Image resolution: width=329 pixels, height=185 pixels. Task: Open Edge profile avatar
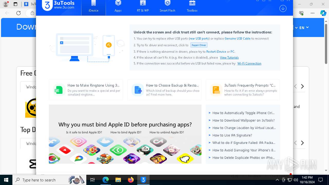coord(5,4)
